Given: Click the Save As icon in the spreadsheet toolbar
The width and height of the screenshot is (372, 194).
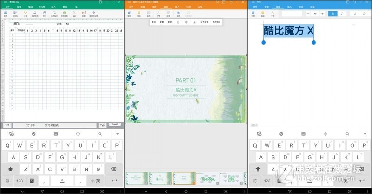Looking at the screenshot, I should 15,14.
